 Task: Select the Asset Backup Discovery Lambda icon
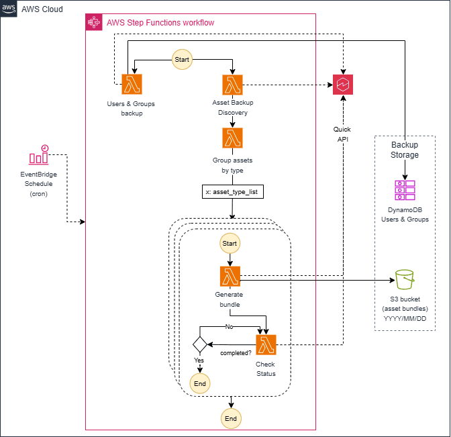232,85
